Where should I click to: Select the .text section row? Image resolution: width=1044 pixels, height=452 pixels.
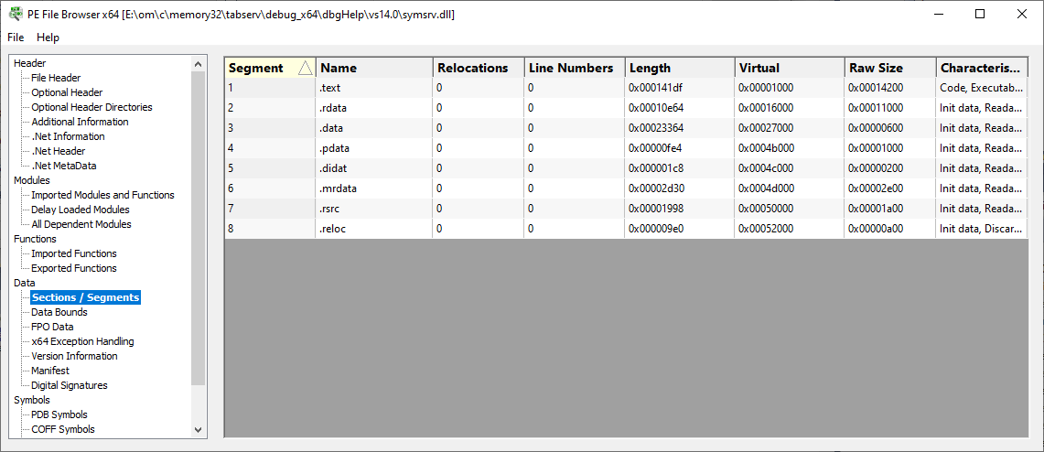point(627,88)
